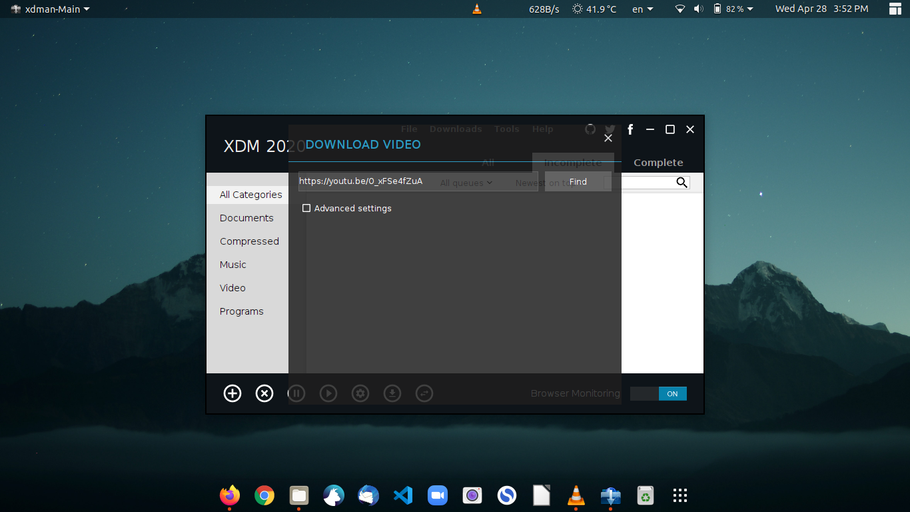The image size is (910, 512).
Task: Open the Tools menu
Action: click(x=506, y=129)
